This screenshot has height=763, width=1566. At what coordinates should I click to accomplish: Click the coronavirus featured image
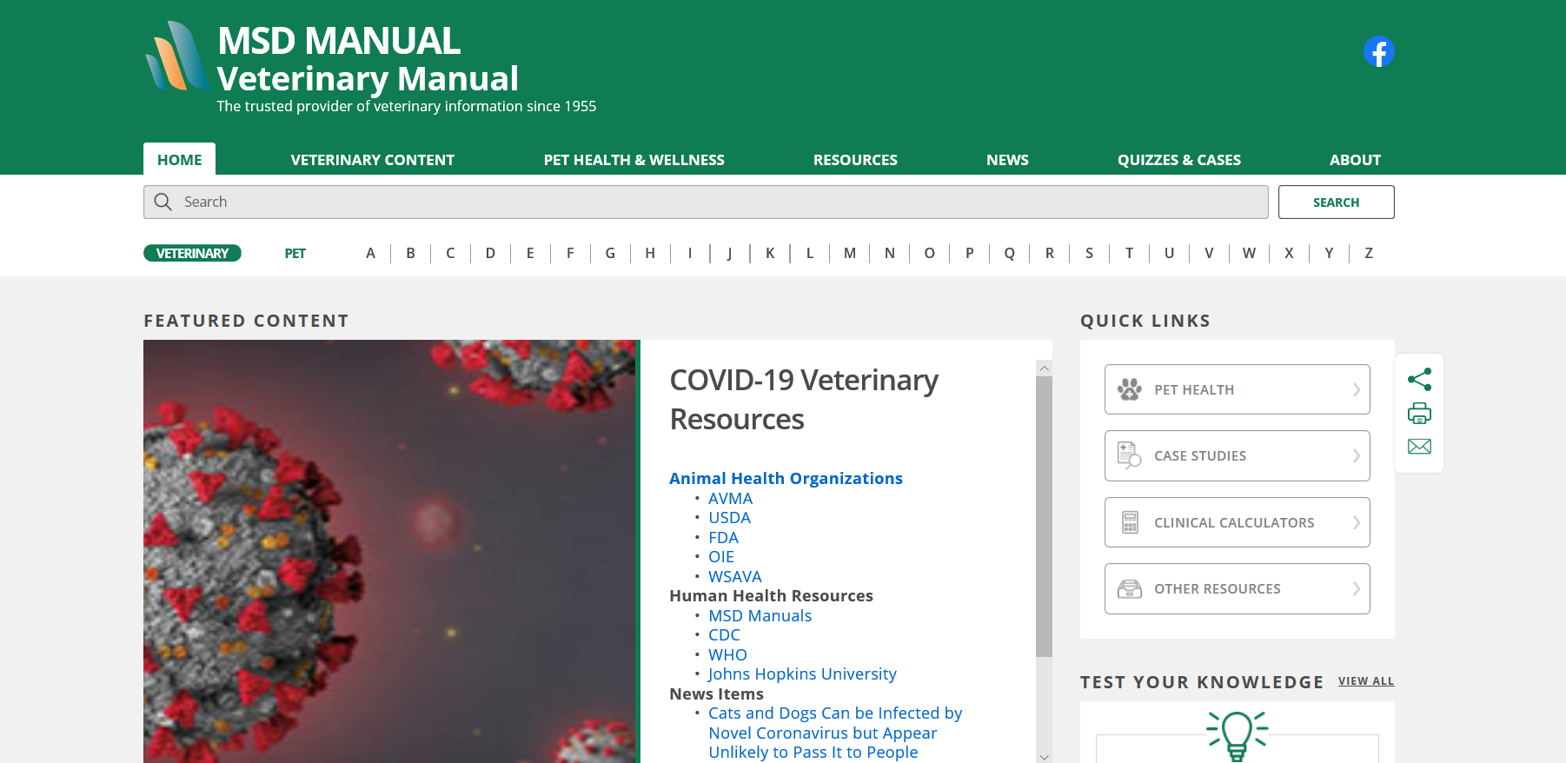[x=389, y=551]
